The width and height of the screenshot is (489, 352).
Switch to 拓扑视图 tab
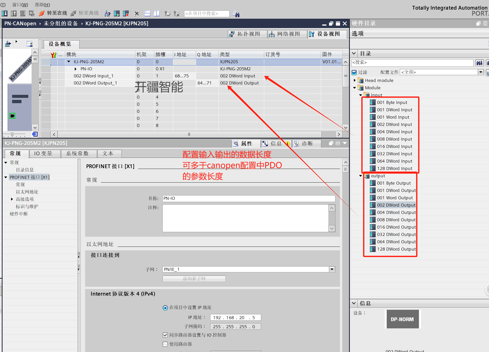tap(248, 34)
